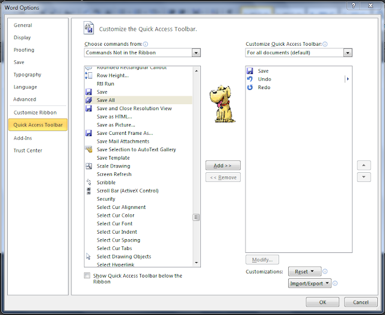This screenshot has height=315, width=385.
Task: Select Save Mail Attachments command
Action: (138, 142)
